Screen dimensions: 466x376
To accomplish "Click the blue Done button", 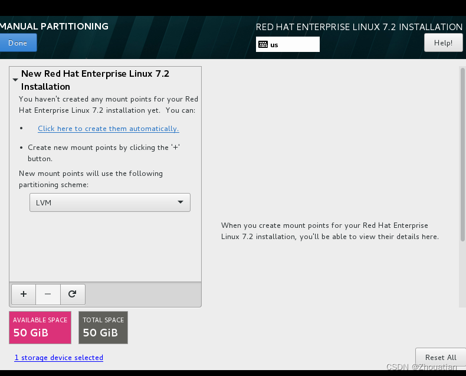I will click(x=18, y=43).
